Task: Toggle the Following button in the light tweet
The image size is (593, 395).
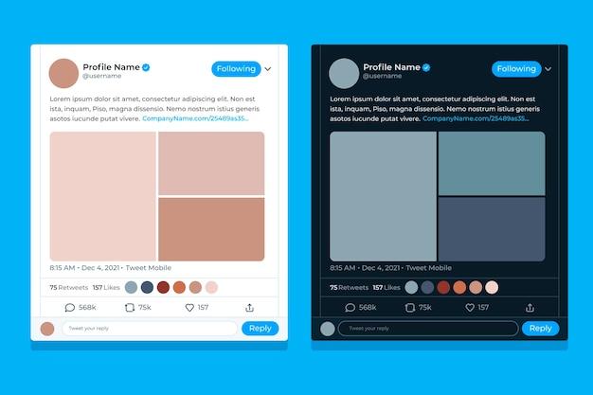Action: coord(237,69)
